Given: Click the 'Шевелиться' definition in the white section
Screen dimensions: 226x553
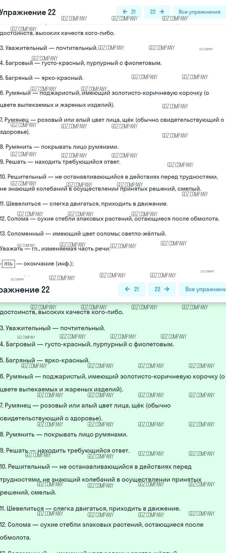Looking at the screenshot, I should pos(84,204).
